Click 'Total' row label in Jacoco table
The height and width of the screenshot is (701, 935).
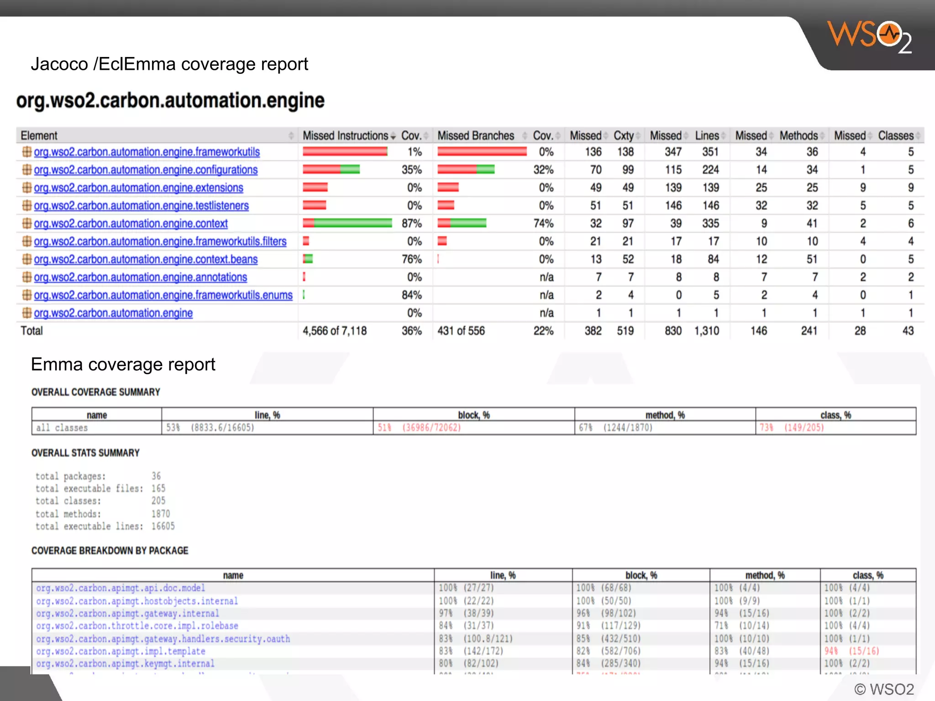[x=32, y=331]
